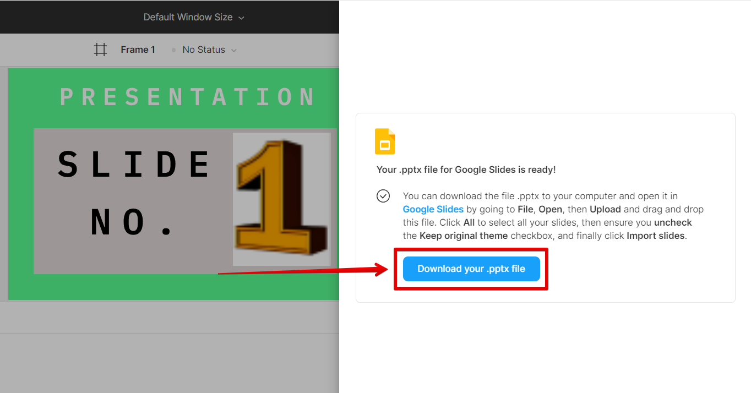
Task: Select the Frame 1 title label
Action: click(138, 50)
